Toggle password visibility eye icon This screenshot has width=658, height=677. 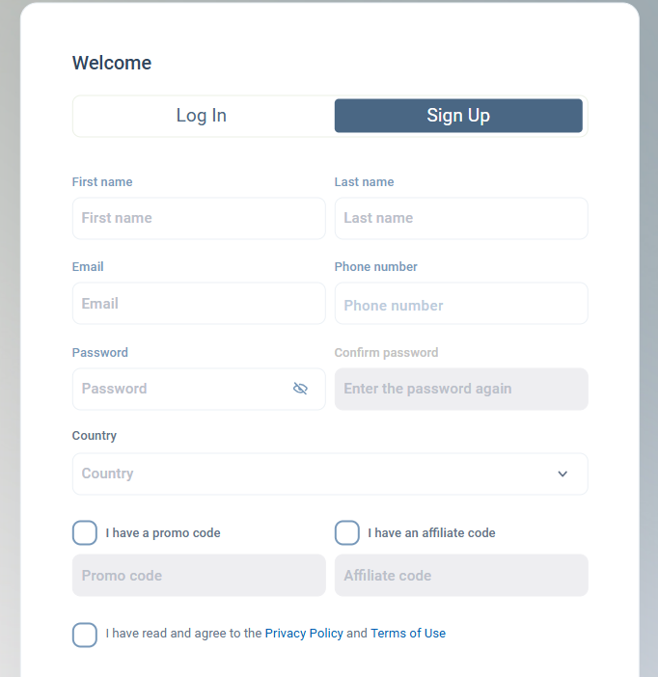pyautogui.click(x=300, y=389)
